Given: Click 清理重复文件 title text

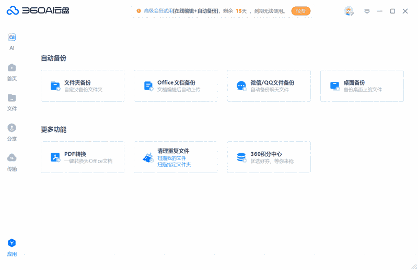Looking at the screenshot, I should coord(173,151).
